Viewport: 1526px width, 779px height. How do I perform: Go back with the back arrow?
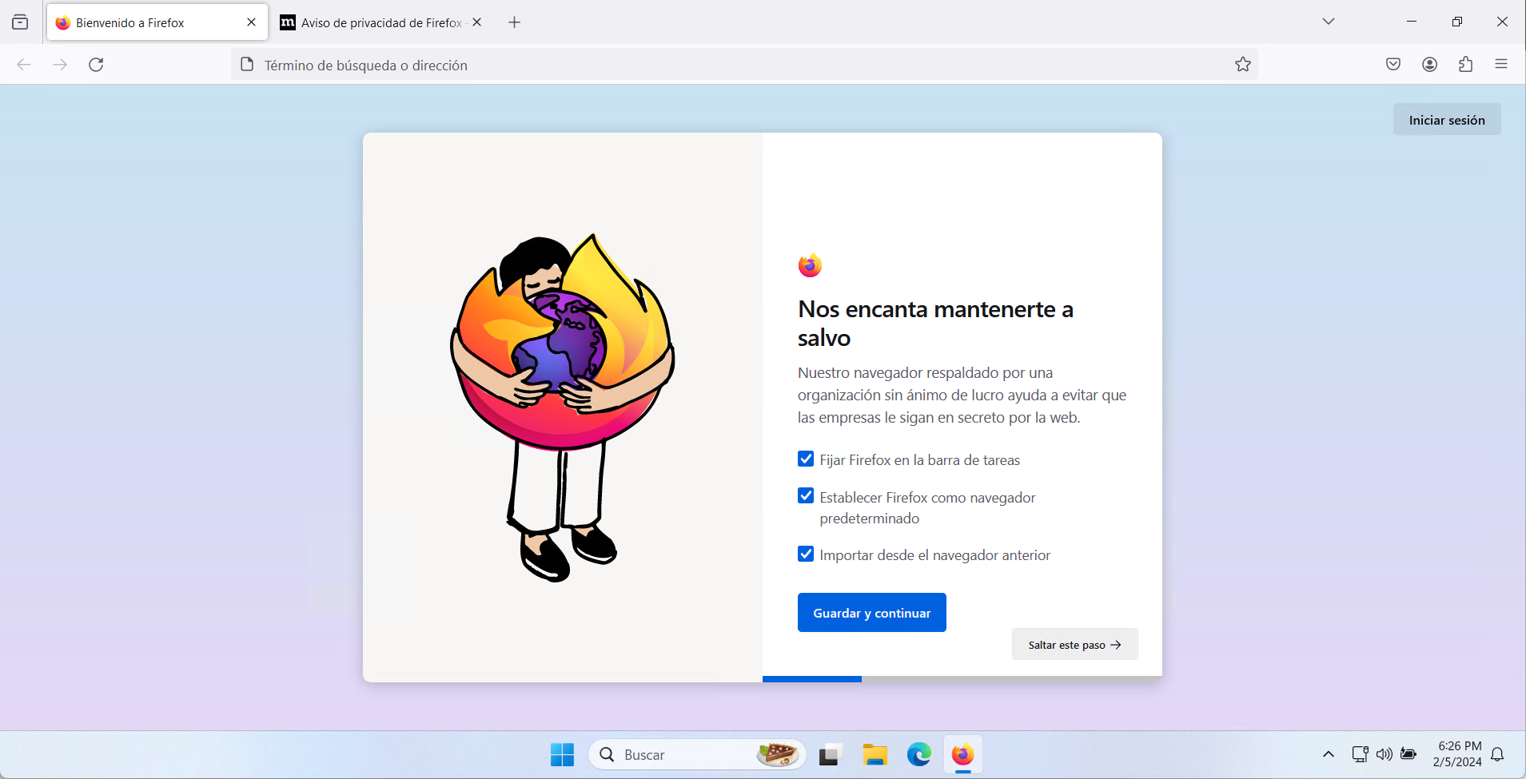(x=24, y=65)
